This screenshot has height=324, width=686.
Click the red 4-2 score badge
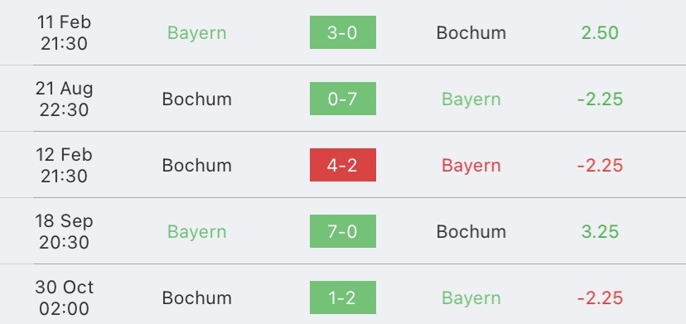pyautogui.click(x=342, y=165)
